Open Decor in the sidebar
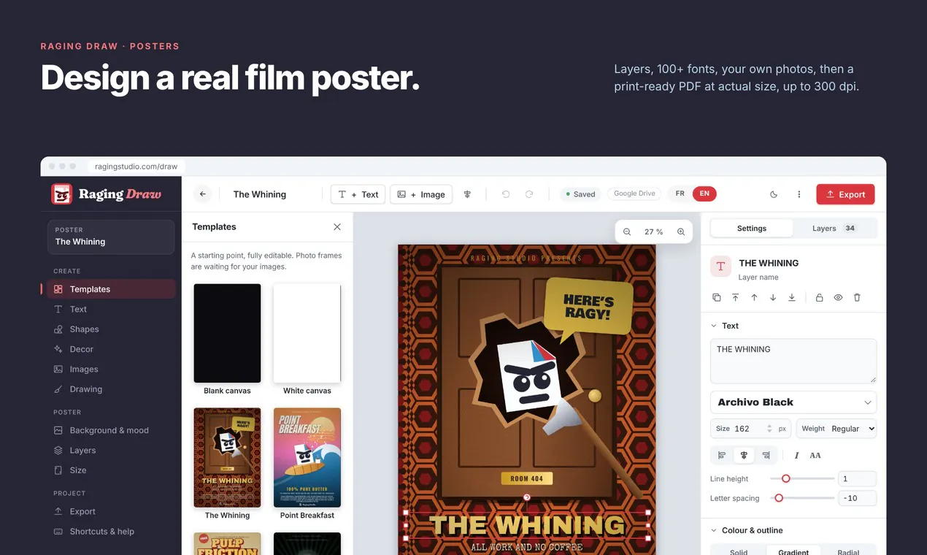 click(111, 349)
